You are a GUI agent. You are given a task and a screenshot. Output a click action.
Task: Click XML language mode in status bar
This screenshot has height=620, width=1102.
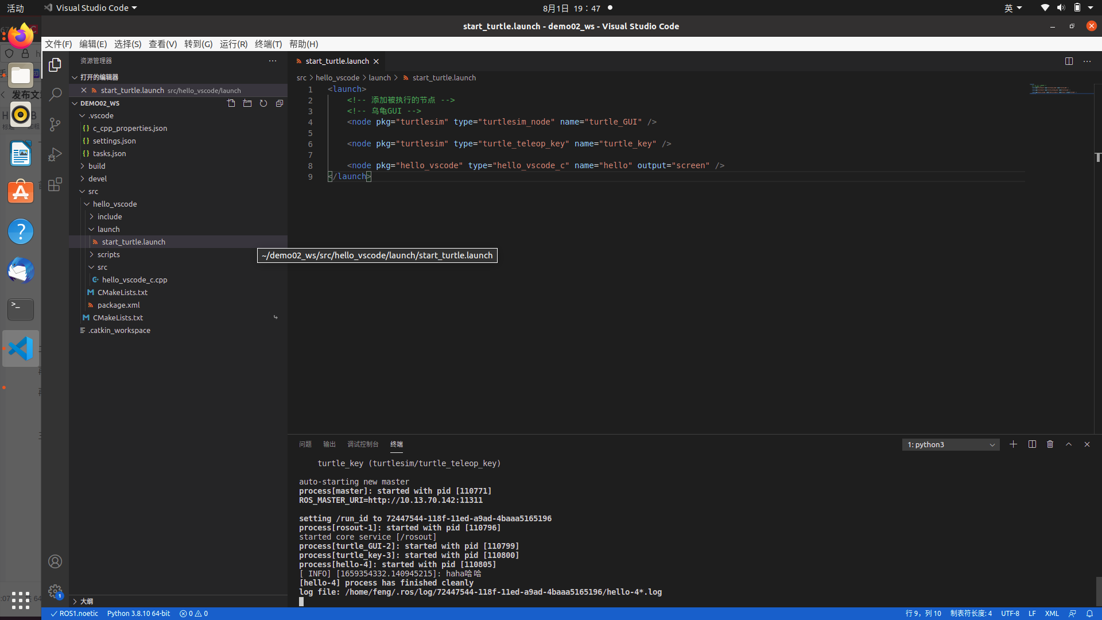coord(1051,613)
